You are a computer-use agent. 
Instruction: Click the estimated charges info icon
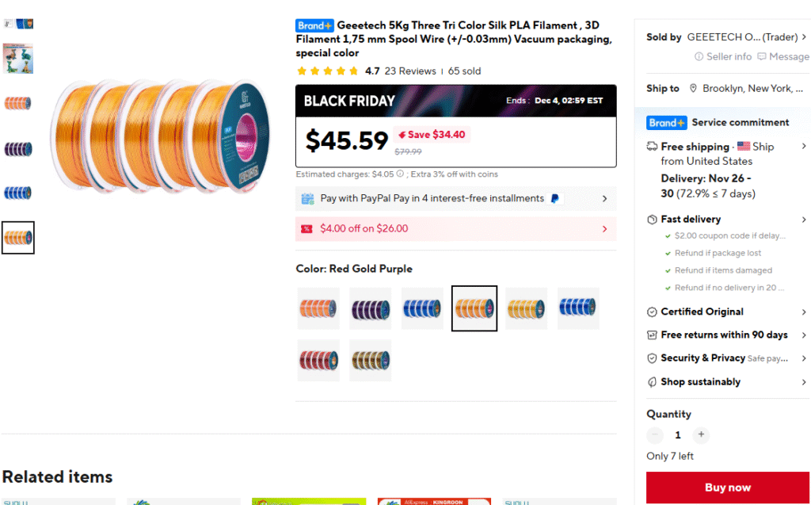(400, 174)
